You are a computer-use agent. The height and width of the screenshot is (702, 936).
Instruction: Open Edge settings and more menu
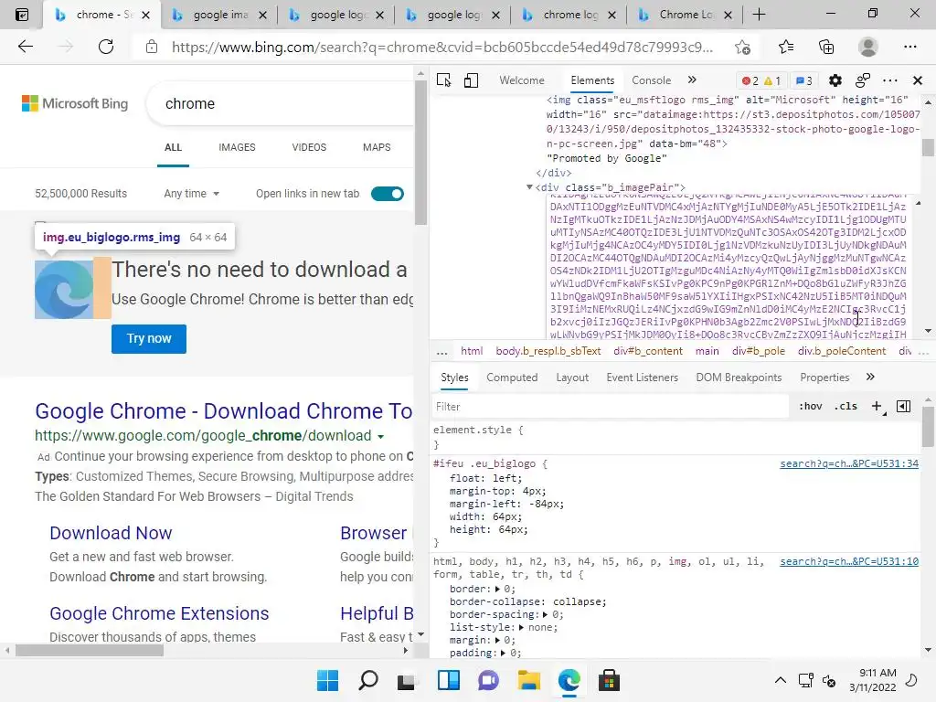909,47
